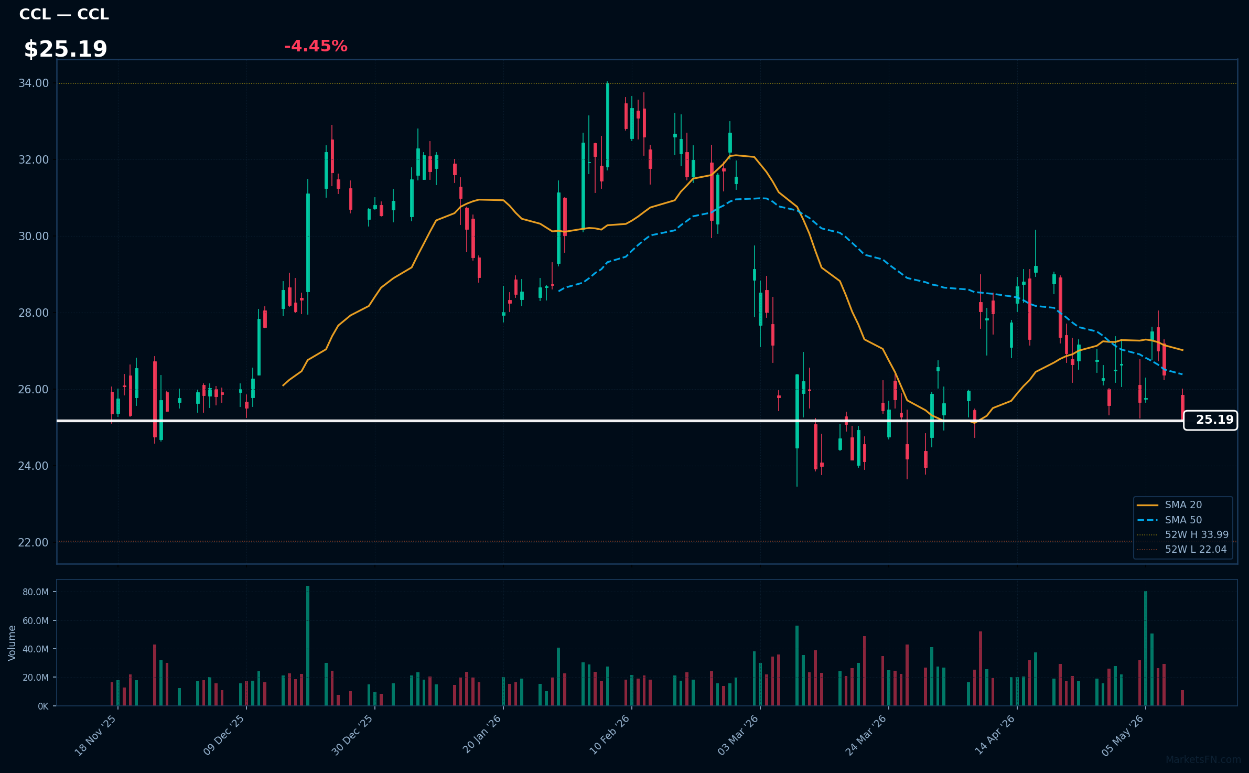Click the tallest green volume bar in December
Image resolution: width=1249 pixels, height=773 pixels.
[x=308, y=646]
